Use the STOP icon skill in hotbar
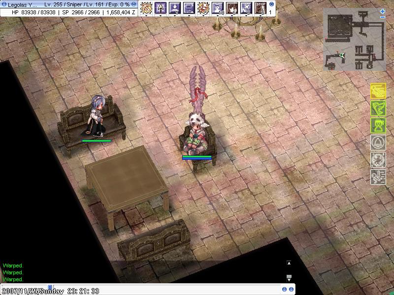Screen dimensions: 394x295 click(x=261, y=7)
